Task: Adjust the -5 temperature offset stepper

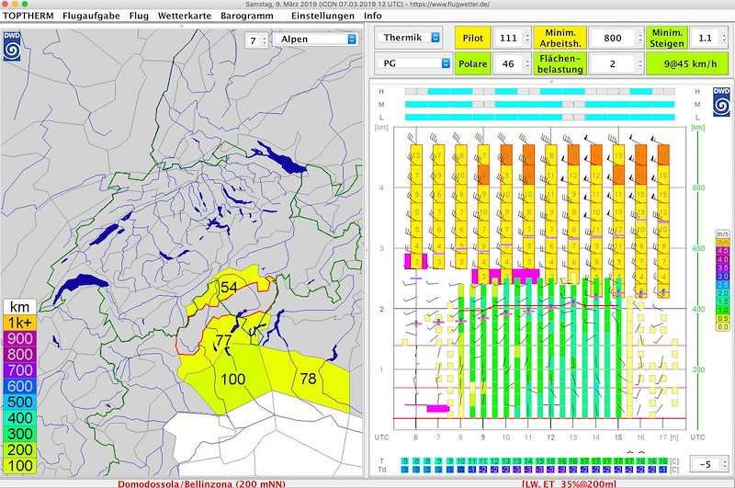Action: tap(724, 464)
